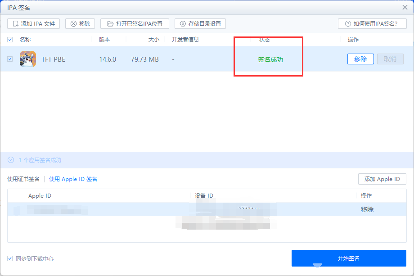The width and height of the screenshot is (414, 276).
Task: Close the IPA signing window
Action: coord(405,7)
